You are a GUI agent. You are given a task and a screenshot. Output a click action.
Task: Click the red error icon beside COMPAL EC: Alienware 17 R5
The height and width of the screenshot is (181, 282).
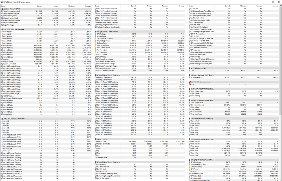point(190,82)
